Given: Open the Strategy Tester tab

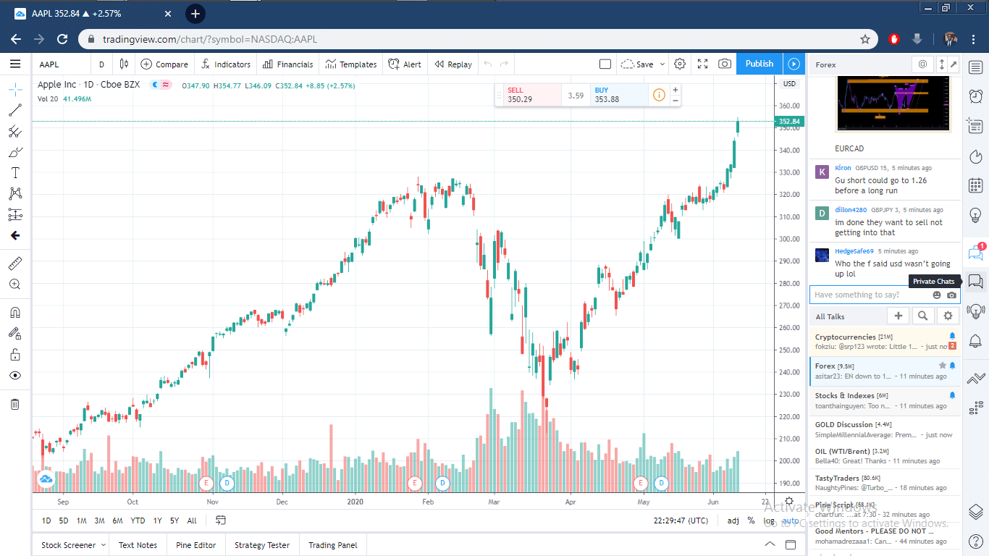Looking at the screenshot, I should click(262, 545).
